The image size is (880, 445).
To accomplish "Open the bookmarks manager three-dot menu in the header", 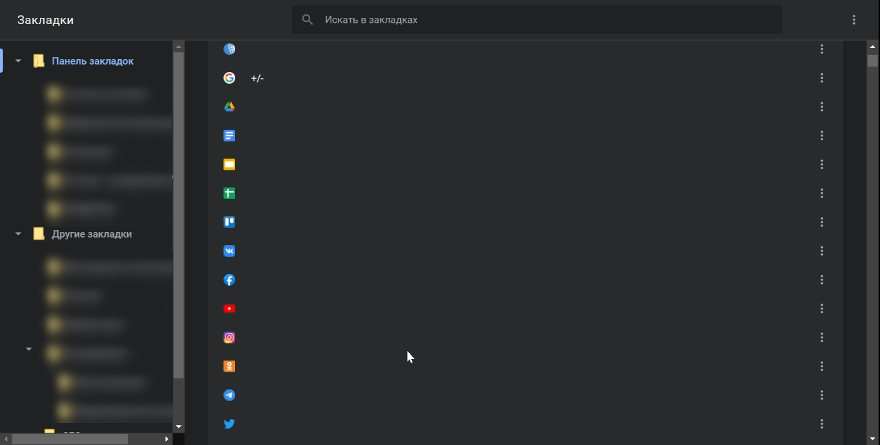I will click(x=854, y=20).
